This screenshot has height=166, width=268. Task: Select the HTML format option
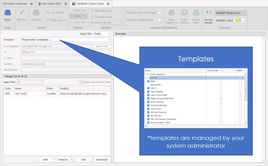[x=78, y=16]
